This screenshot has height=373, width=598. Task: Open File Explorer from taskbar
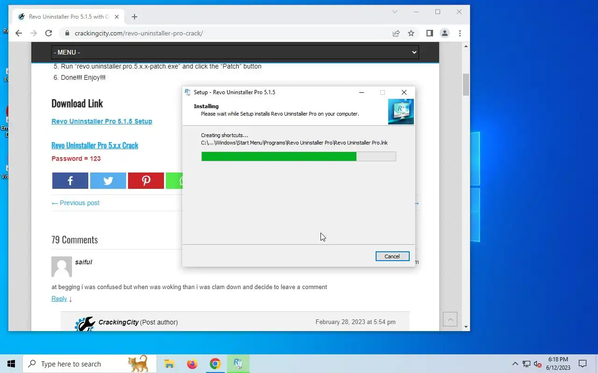tap(169, 364)
